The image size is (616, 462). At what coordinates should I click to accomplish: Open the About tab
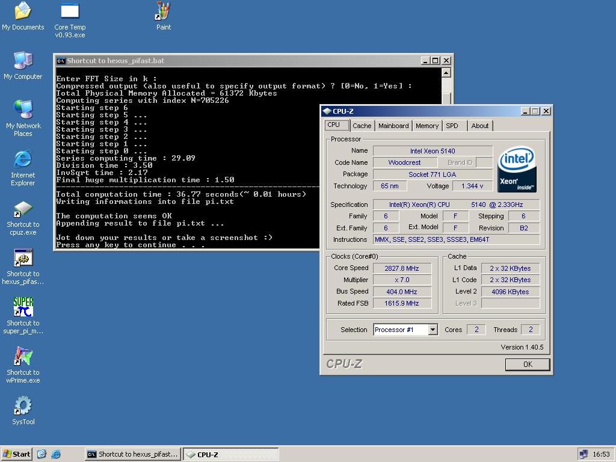pyautogui.click(x=480, y=126)
